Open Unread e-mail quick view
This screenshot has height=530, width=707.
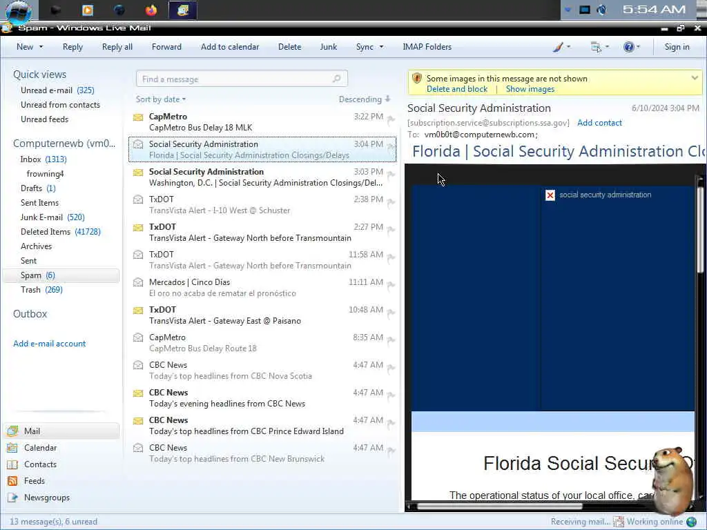tap(57, 90)
